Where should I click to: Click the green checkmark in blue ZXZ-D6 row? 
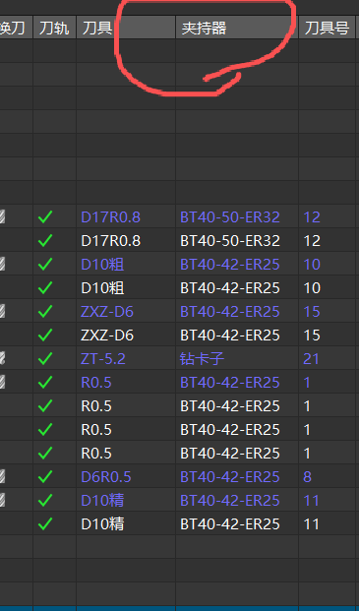click(45, 311)
